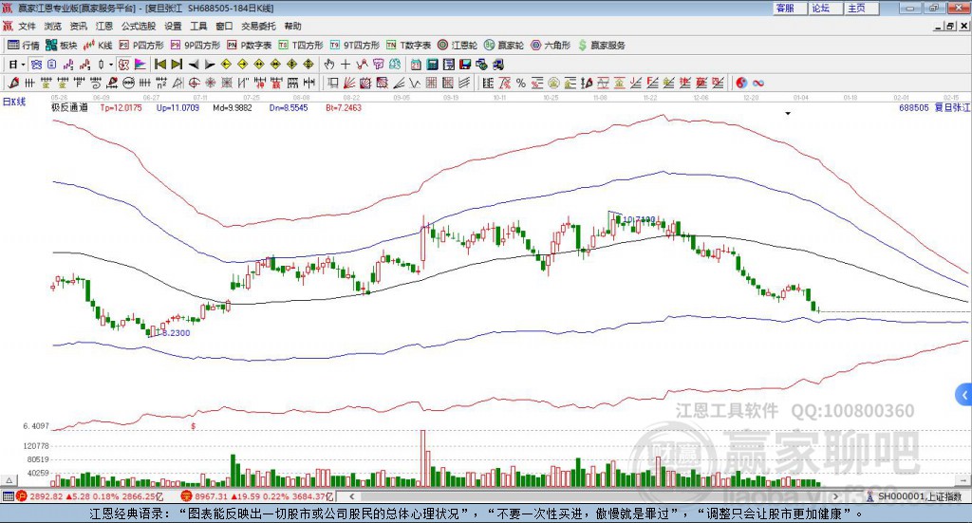Expand side panel with blue chevron button

tap(964, 394)
